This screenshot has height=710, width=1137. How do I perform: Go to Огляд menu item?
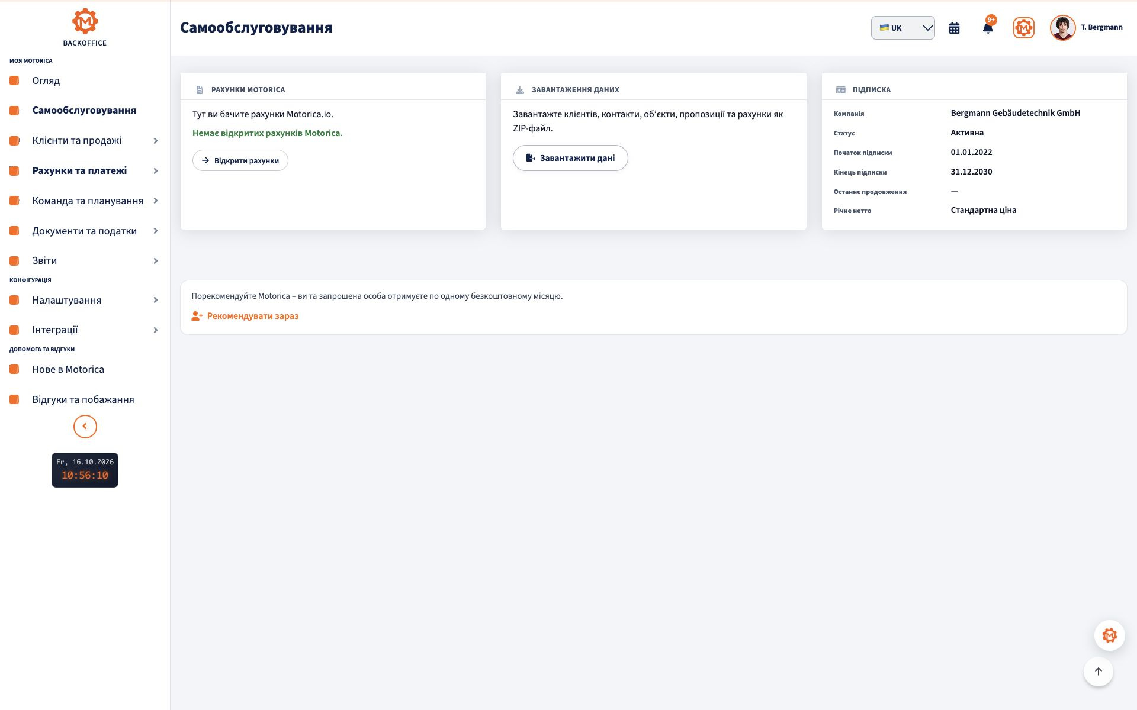(46, 80)
